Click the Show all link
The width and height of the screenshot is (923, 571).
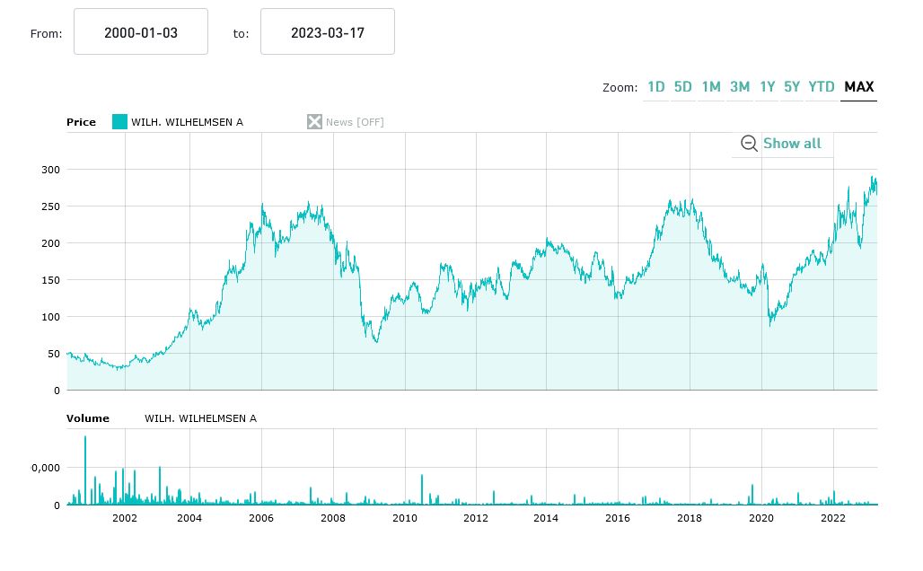pos(792,144)
